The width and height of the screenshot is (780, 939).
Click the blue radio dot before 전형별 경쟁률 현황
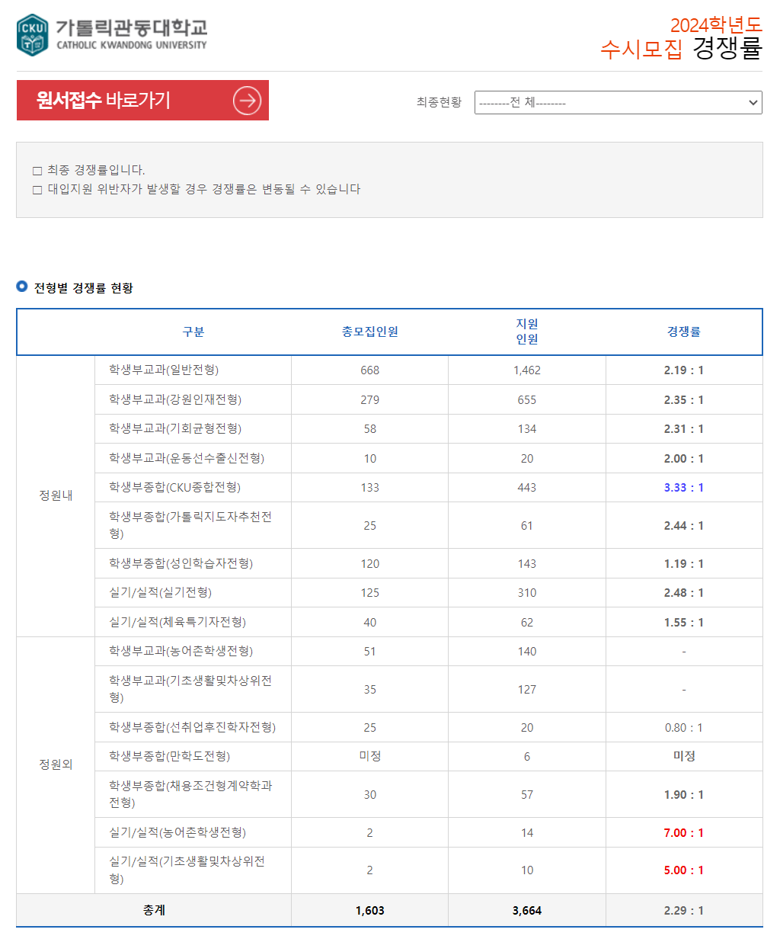coord(21,287)
